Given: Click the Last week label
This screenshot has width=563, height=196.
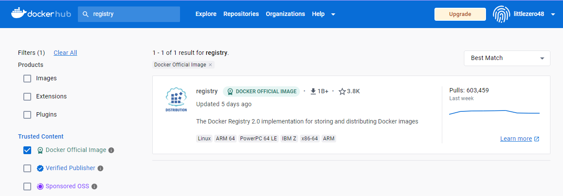Looking at the screenshot, I should click(x=461, y=98).
